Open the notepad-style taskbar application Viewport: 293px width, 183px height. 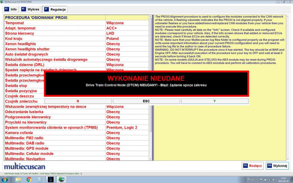tap(40, 180)
